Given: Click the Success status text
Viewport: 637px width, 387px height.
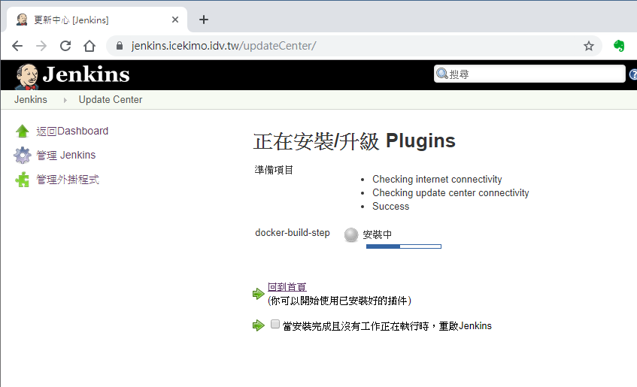Looking at the screenshot, I should [x=391, y=207].
